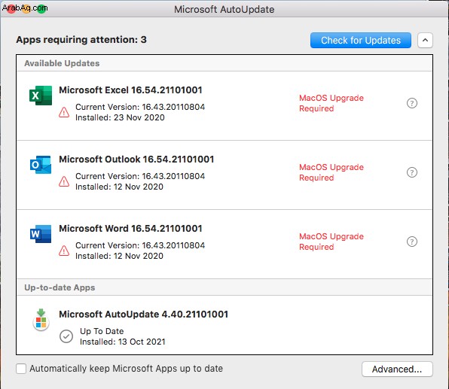Click MacOS Upgrade Required next to Outlook
This screenshot has height=389, width=449.
[x=331, y=172]
